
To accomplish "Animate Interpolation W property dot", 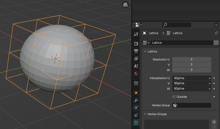I will tap(214, 89).
